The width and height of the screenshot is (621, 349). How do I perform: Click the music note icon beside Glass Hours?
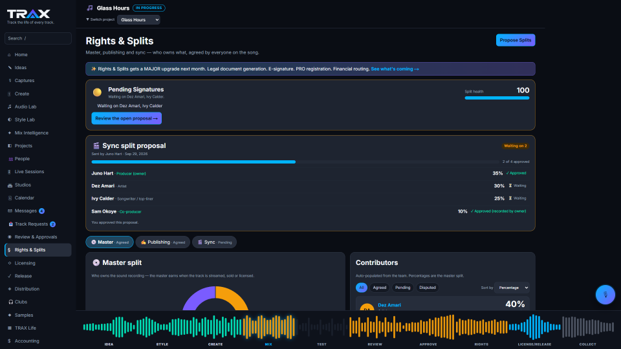click(90, 8)
